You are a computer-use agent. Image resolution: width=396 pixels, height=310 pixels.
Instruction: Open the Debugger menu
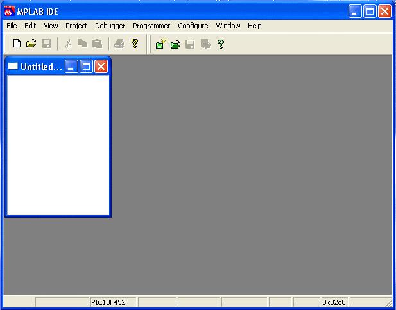click(110, 26)
